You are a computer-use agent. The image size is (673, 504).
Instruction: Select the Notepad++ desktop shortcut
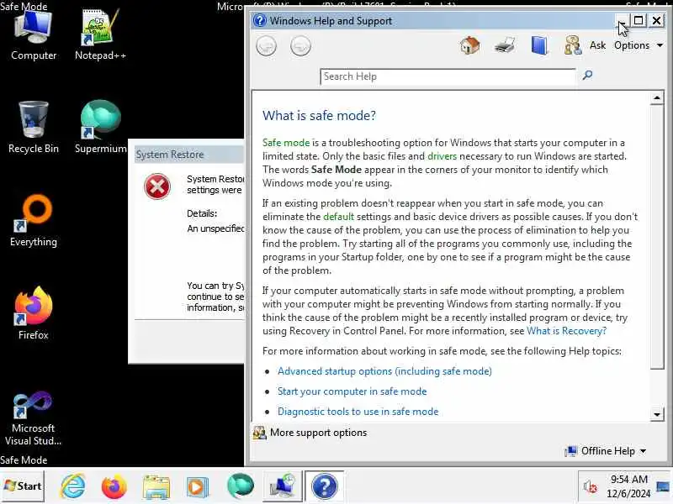pyautogui.click(x=100, y=36)
